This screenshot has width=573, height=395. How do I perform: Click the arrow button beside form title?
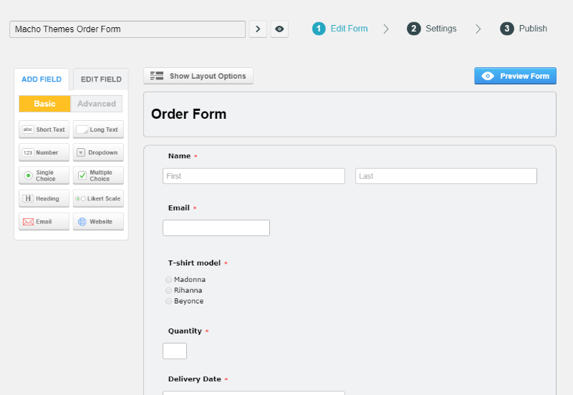click(258, 29)
